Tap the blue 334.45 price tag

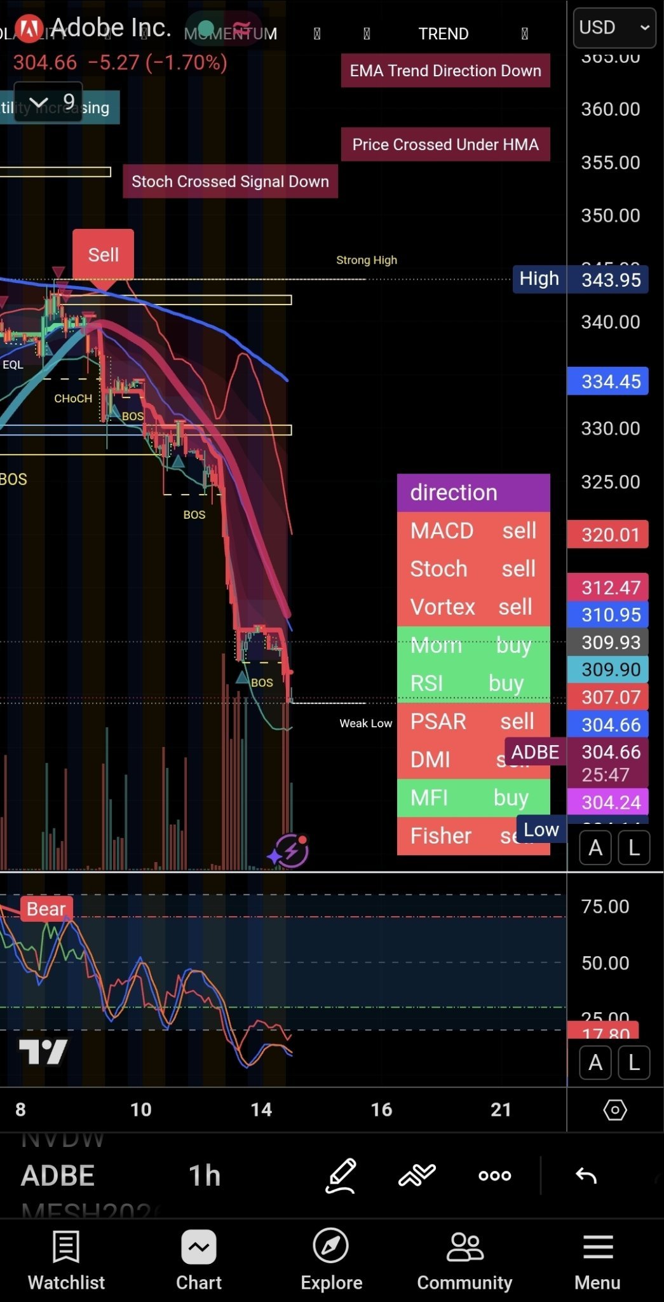tap(607, 381)
